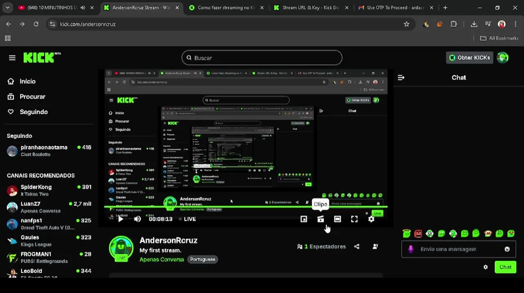Open the apps grid in bookmarks bar
Screen dimensions: 524x293
pos(7,38)
